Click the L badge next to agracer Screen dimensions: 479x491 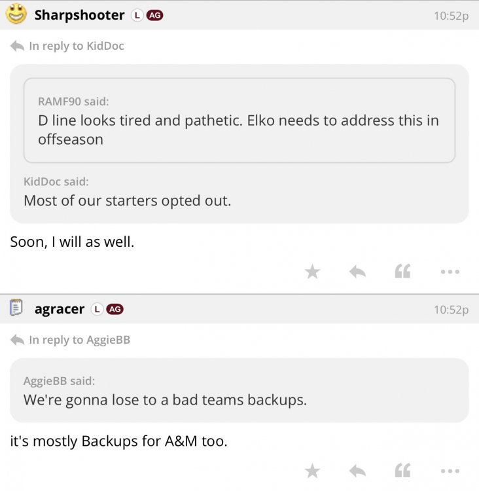tap(97, 309)
